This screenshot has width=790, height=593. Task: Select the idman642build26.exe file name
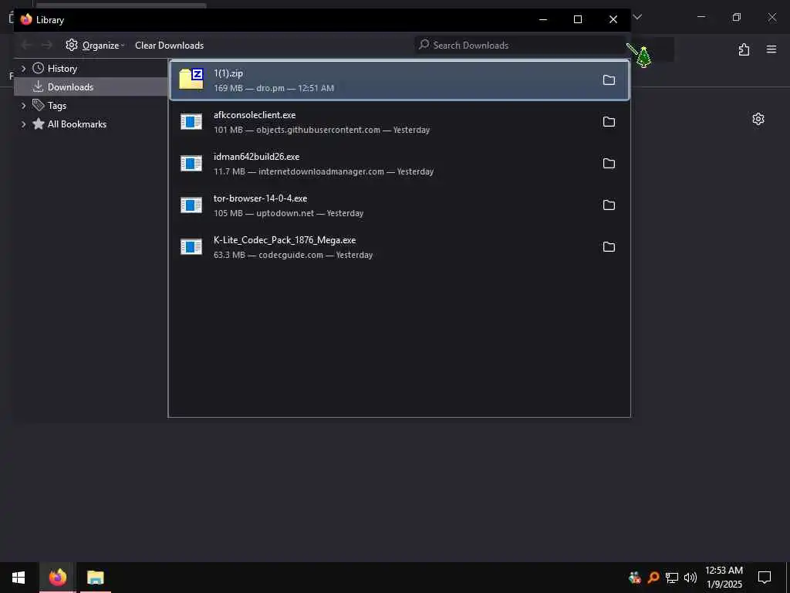pos(256,157)
